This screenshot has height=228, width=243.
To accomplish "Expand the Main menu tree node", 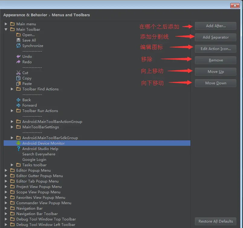I will click(6, 24).
